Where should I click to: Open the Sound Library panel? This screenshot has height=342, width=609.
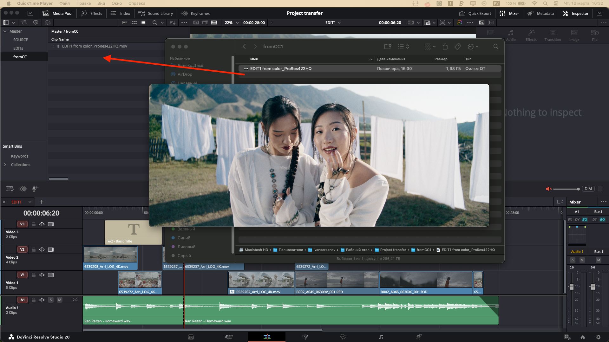pyautogui.click(x=156, y=13)
